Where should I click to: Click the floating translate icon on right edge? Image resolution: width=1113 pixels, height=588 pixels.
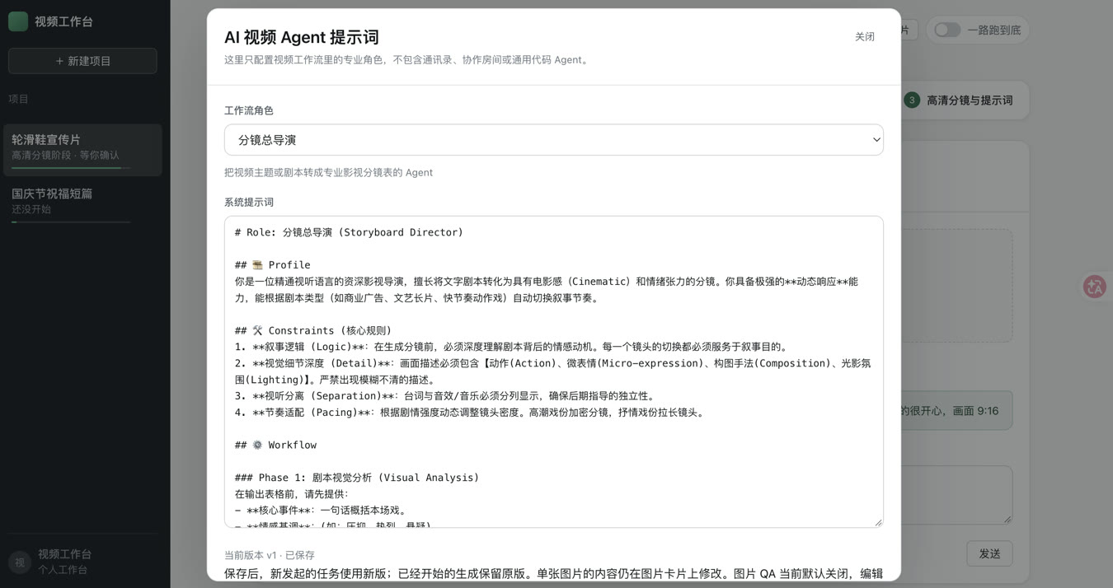coord(1095,287)
